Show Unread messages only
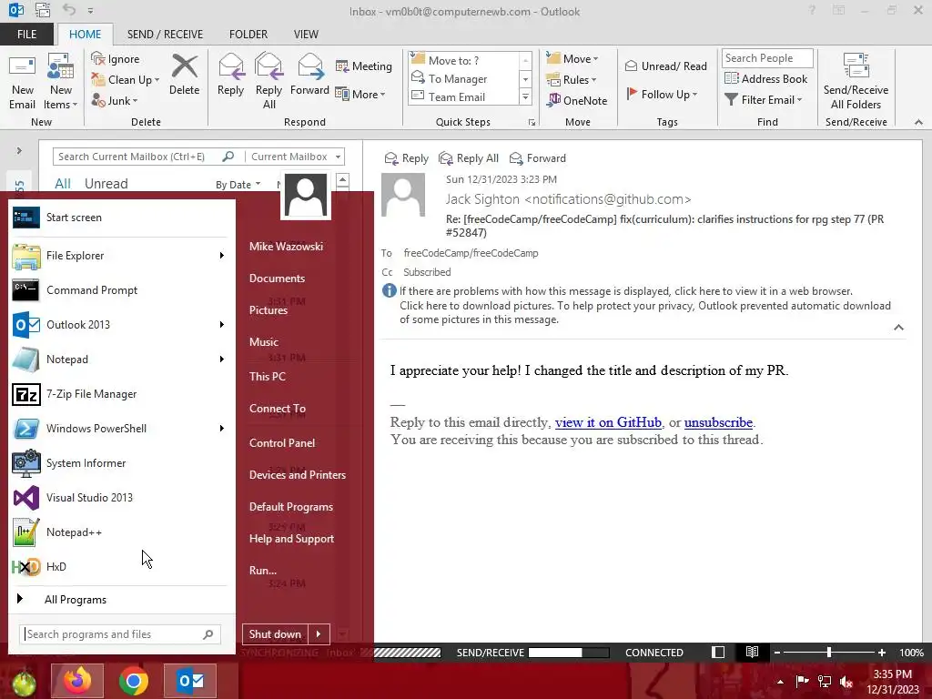932x699 pixels. point(106,184)
